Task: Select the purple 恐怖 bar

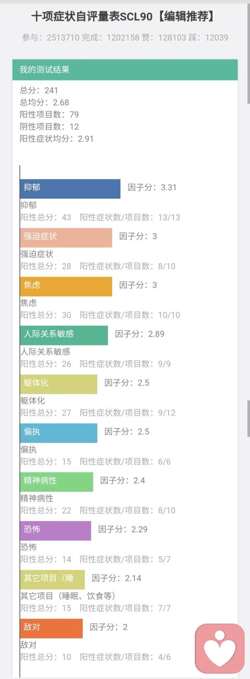Action: click(56, 531)
